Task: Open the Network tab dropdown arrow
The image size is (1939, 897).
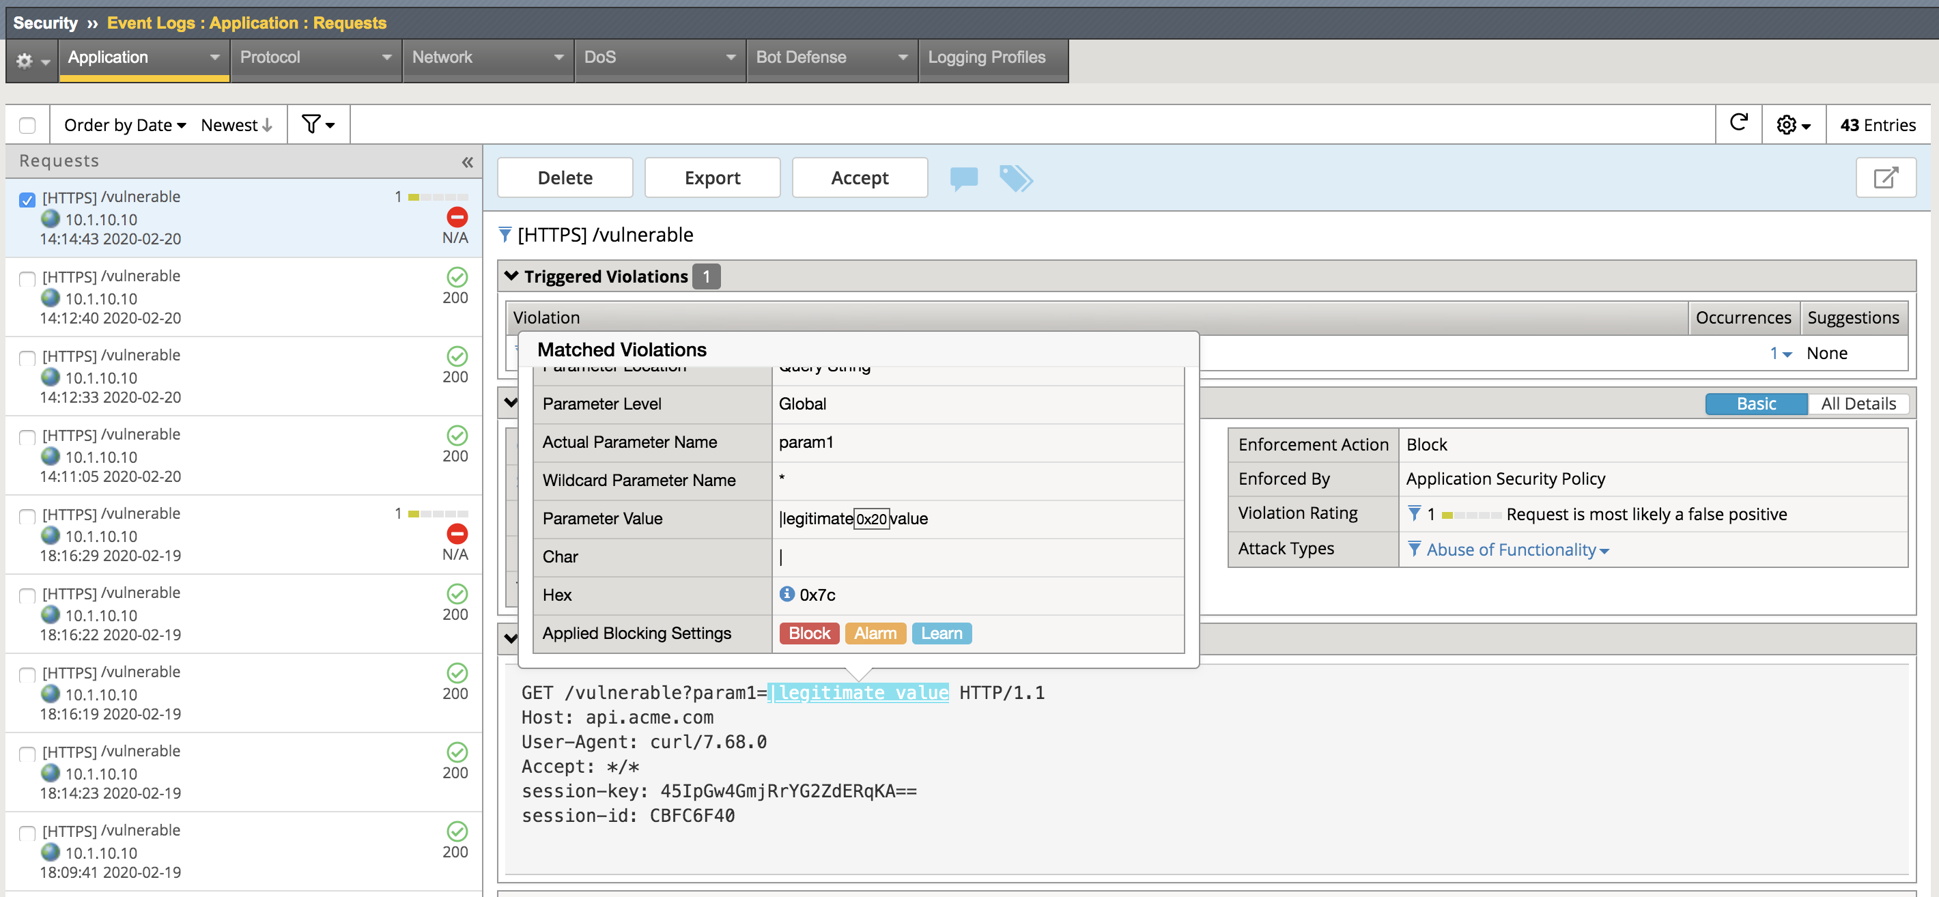Action: tap(558, 58)
